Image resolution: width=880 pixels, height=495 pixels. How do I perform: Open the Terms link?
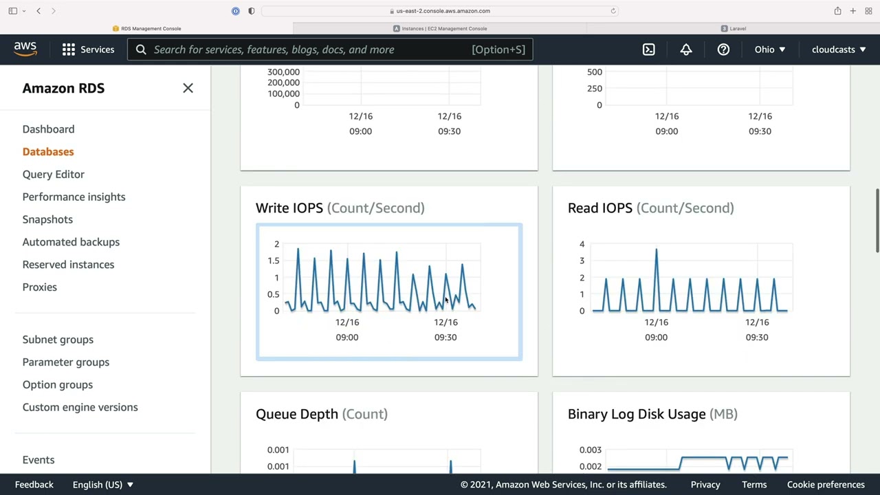(754, 485)
